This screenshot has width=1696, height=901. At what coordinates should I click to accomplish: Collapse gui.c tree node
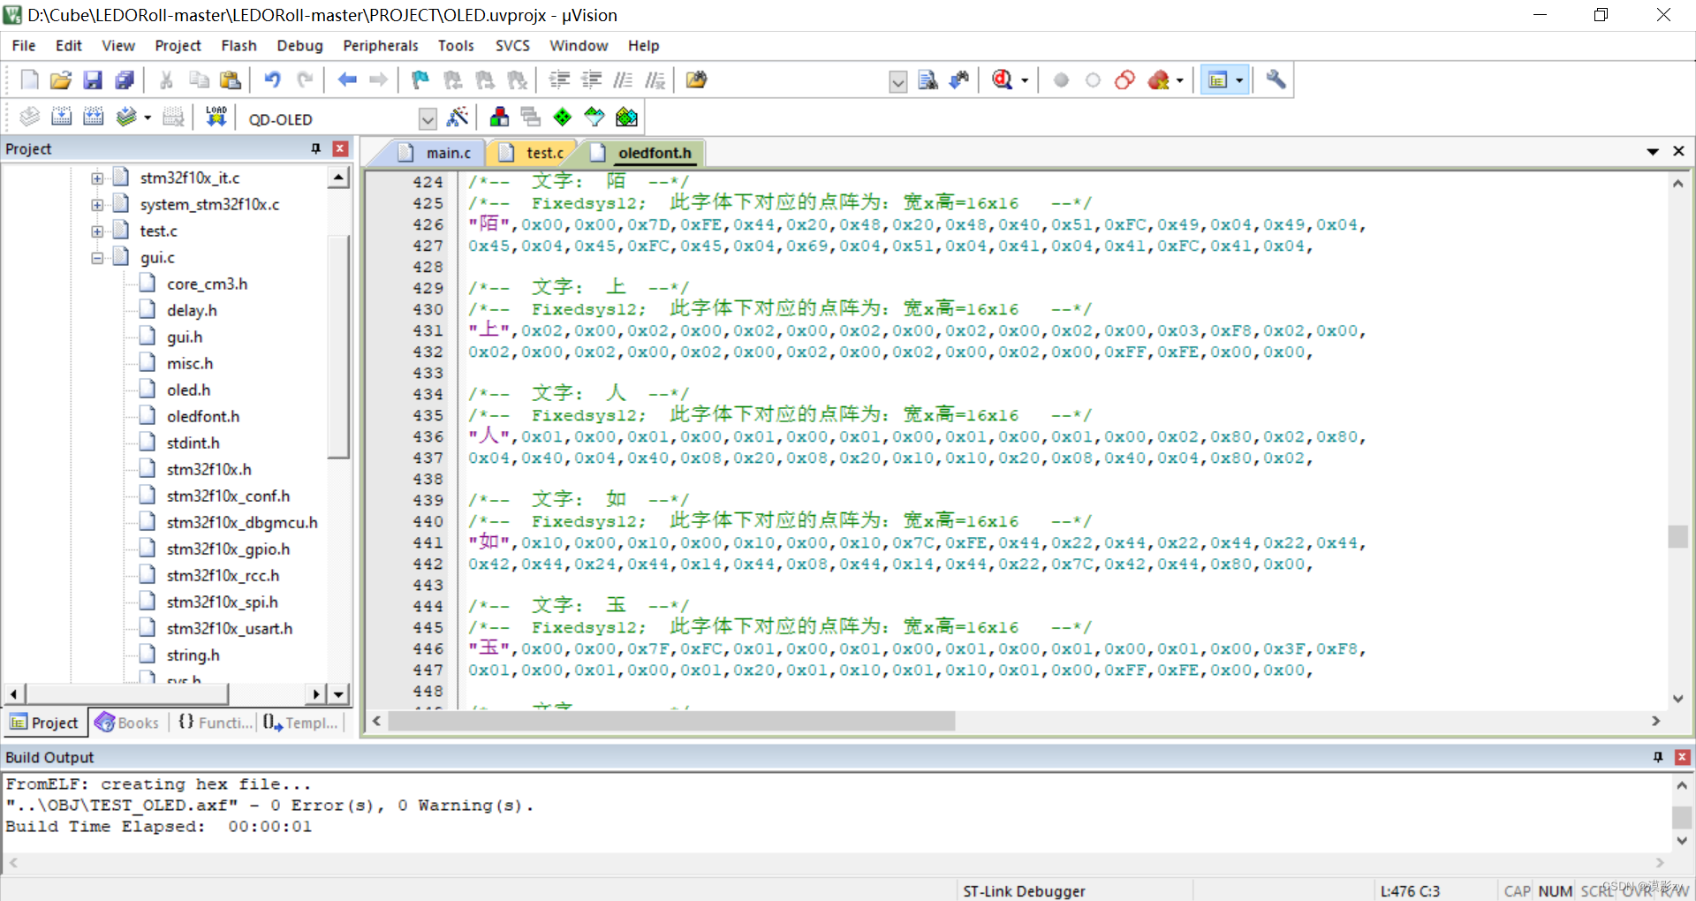97,258
